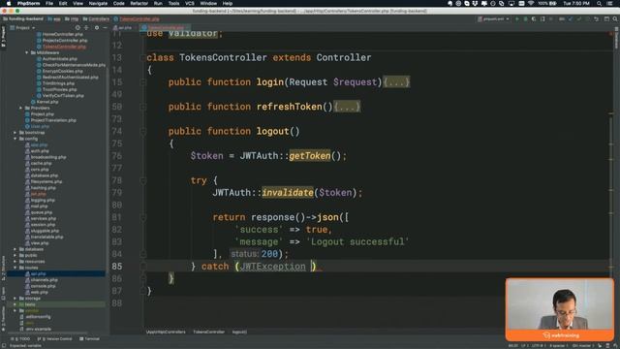Click the Debug bug icon in top toolbar
This screenshot has height=349, width=620.
pos(525,19)
